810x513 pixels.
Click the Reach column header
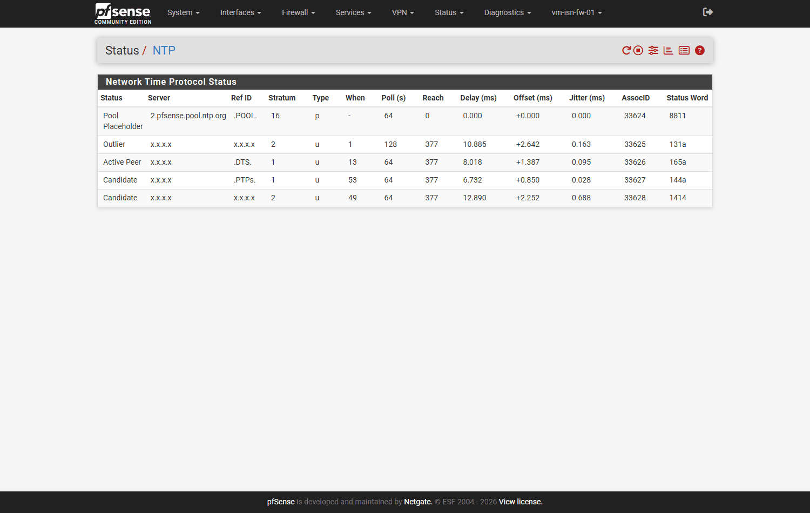coord(433,98)
